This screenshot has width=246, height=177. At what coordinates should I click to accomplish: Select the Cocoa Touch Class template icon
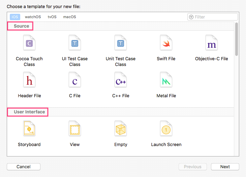pos(29,42)
